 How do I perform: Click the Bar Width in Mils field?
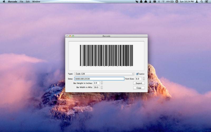97,87
